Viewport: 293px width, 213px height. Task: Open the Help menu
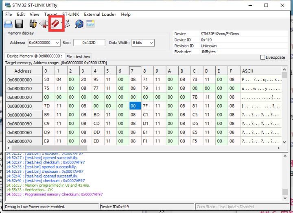(126, 14)
